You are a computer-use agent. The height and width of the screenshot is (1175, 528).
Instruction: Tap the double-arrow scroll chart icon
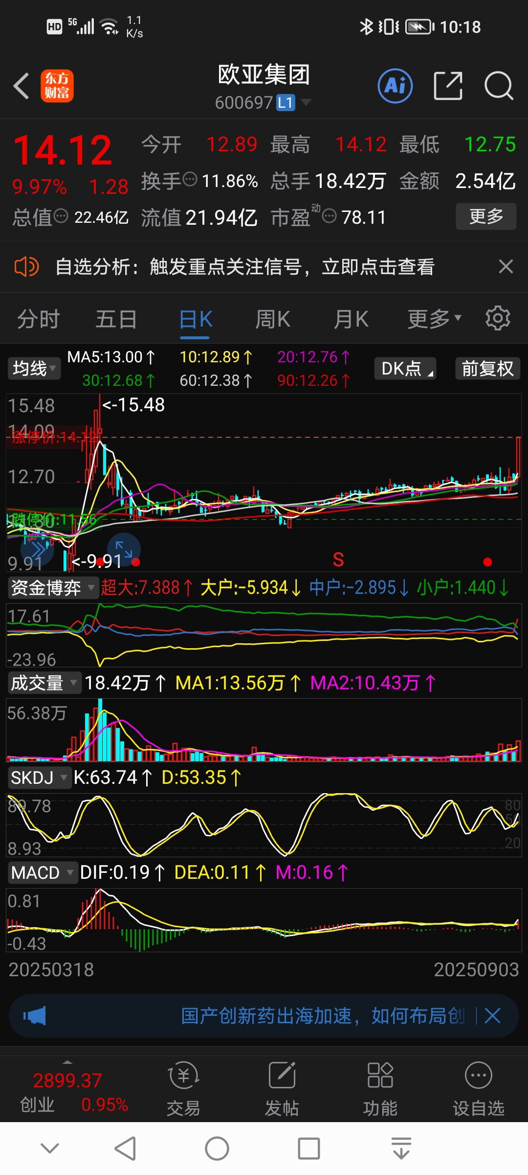[x=37, y=549]
